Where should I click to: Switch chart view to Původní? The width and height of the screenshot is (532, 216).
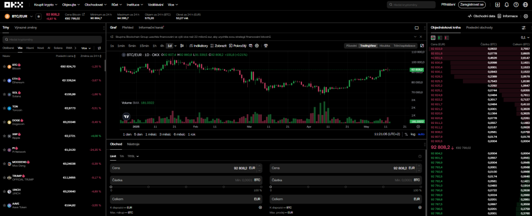(351, 46)
